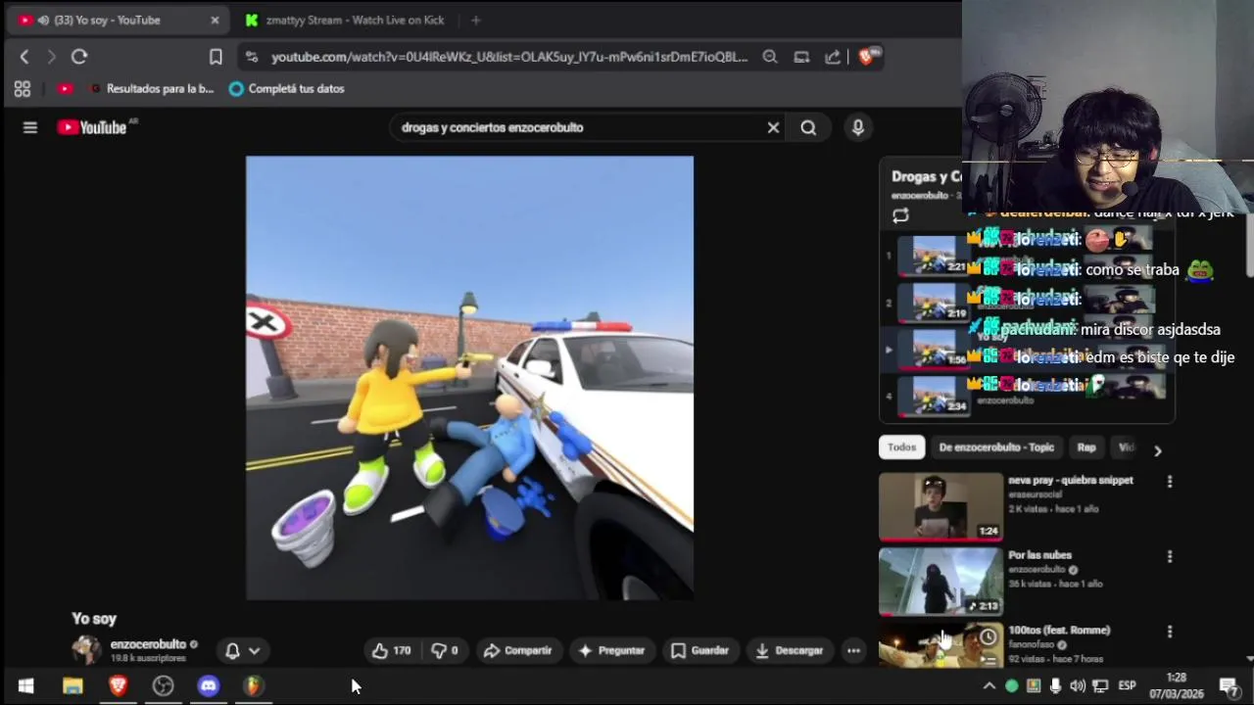Click the picture-in-picture address bar icon
This screenshot has width=1254, height=705.
pyautogui.click(x=801, y=57)
